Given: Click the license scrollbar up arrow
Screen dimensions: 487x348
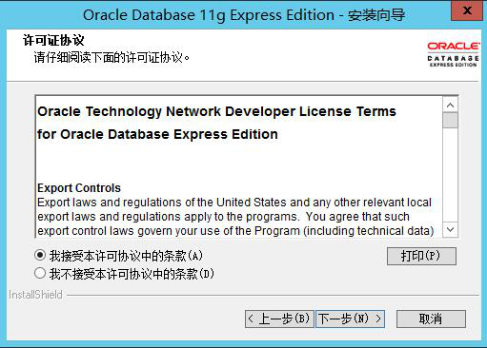Looking at the screenshot, I should (450, 105).
